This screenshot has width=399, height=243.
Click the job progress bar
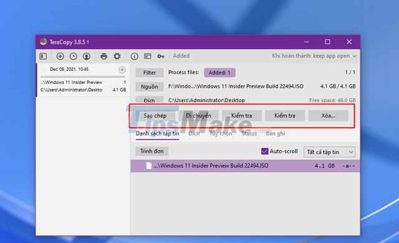point(83,76)
